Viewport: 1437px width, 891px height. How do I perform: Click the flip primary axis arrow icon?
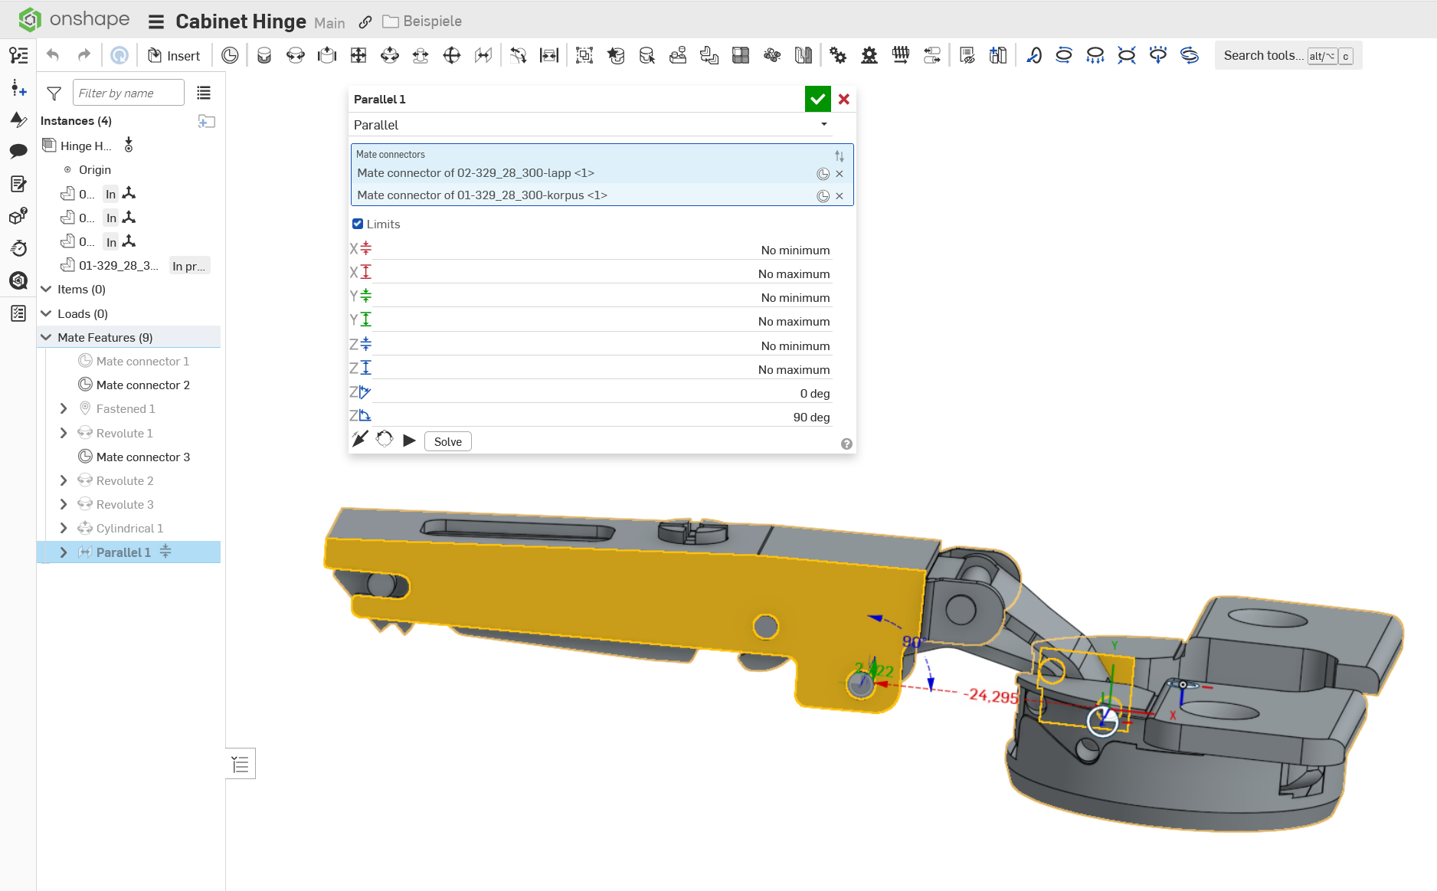[359, 440]
